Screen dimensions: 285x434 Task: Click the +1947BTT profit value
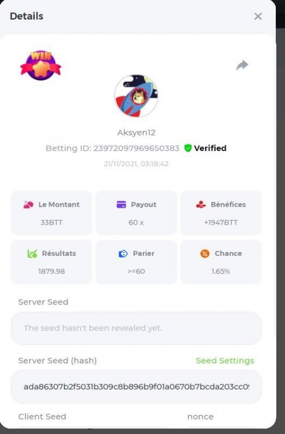point(221,223)
